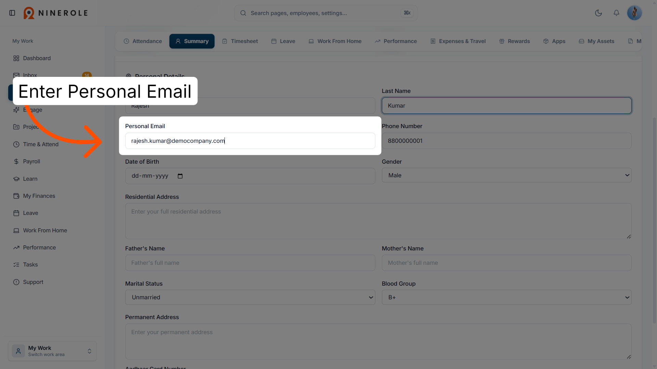This screenshot has height=369, width=657.
Task: Click the search magnifier icon
Action: tap(243, 13)
